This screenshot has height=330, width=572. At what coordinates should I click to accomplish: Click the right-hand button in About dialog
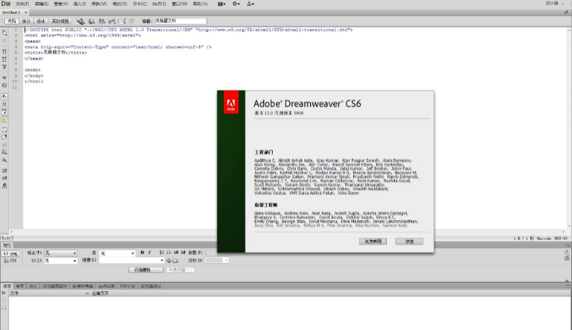pos(409,242)
